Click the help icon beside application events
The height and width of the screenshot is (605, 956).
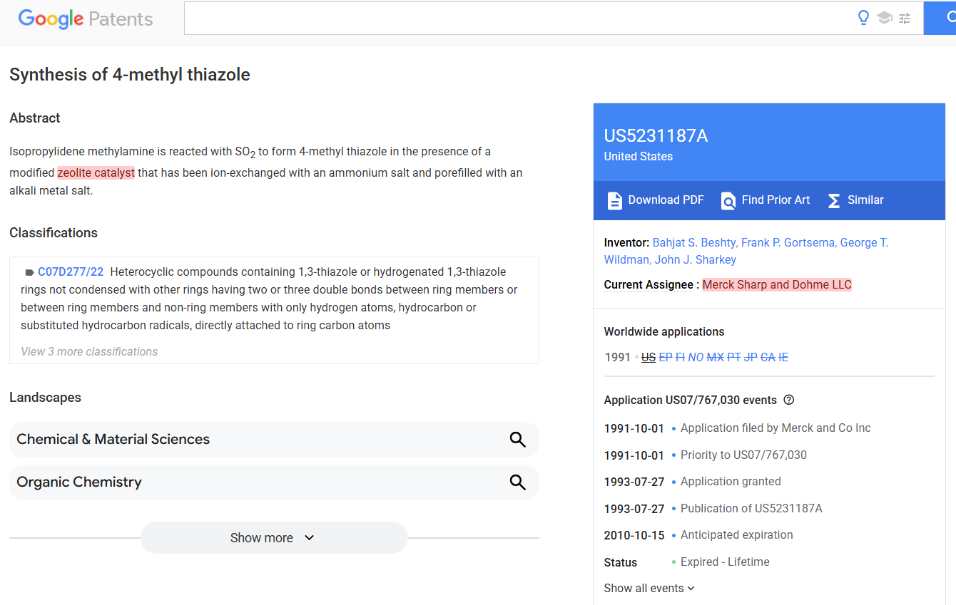coord(789,400)
